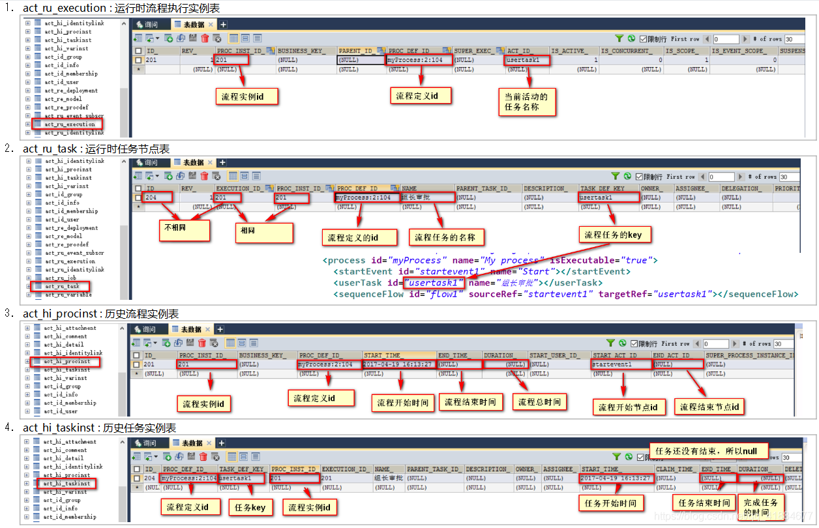Insert new row in act_ru_execution panel
This screenshot has height=528, width=819.
[168, 38]
